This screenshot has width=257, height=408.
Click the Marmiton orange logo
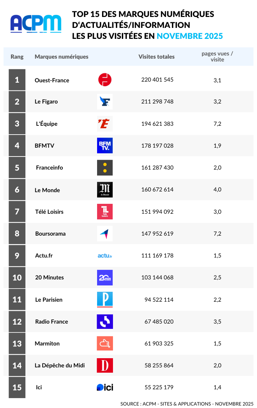[105, 343]
